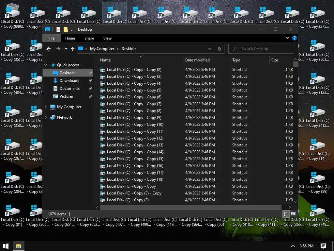Open the Windows Start menu
Image resolution: width=334 pixels, height=251 pixels.
point(6,246)
